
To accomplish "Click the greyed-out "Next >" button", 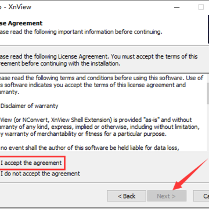I will 167,196.
